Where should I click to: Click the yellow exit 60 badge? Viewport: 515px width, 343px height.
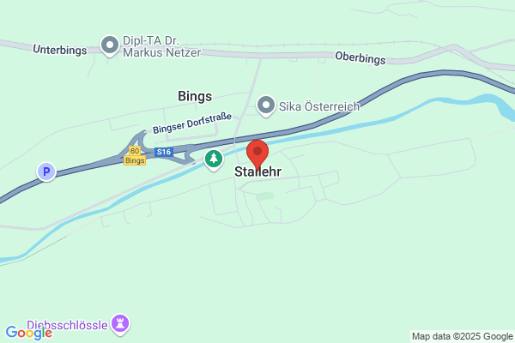[135, 151]
